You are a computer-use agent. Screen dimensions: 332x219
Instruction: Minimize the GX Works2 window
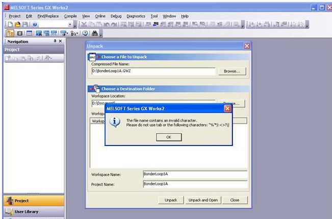tap(314, 8)
